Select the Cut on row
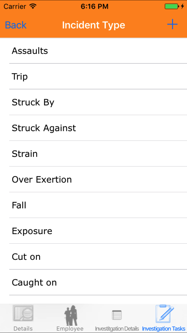 pos(98,257)
